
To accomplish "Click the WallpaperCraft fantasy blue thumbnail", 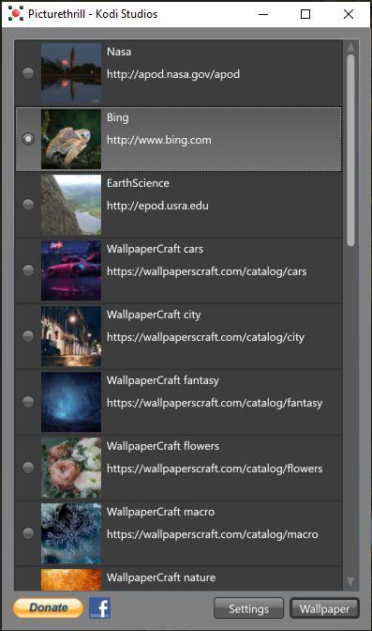I will 71,402.
